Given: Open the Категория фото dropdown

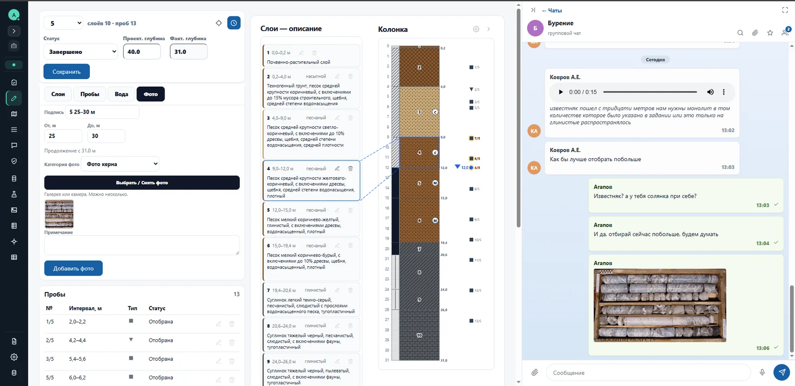Looking at the screenshot, I should pos(121,164).
